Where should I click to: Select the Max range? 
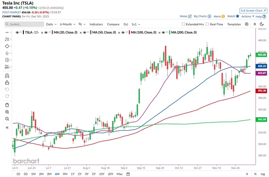tap(119, 174)
